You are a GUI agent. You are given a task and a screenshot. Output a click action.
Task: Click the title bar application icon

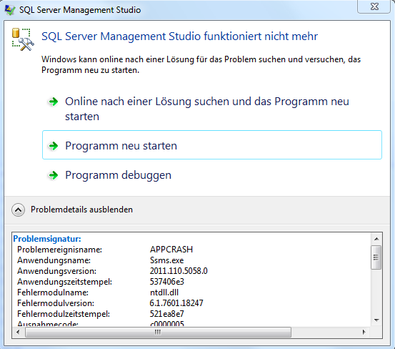click(x=10, y=10)
